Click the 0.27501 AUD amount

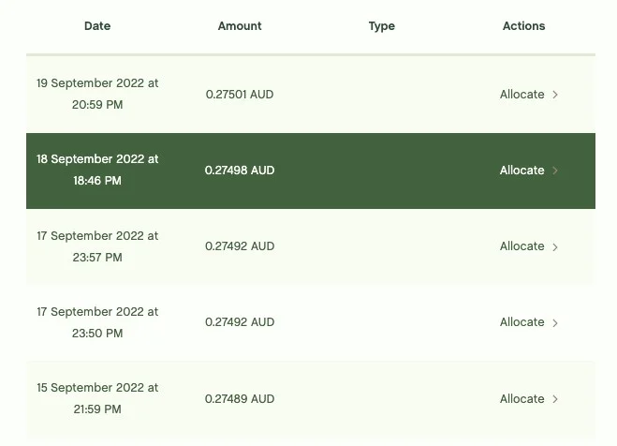click(240, 95)
